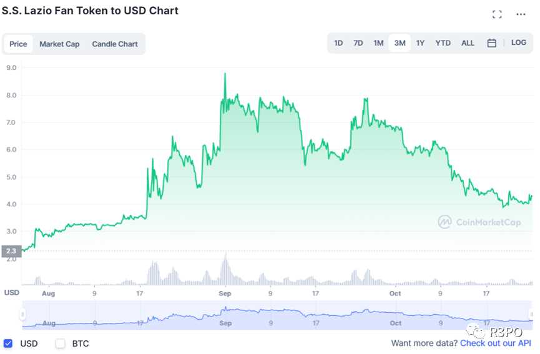Enable the BTC checkbox
This screenshot has height=354, width=540.
coord(61,343)
